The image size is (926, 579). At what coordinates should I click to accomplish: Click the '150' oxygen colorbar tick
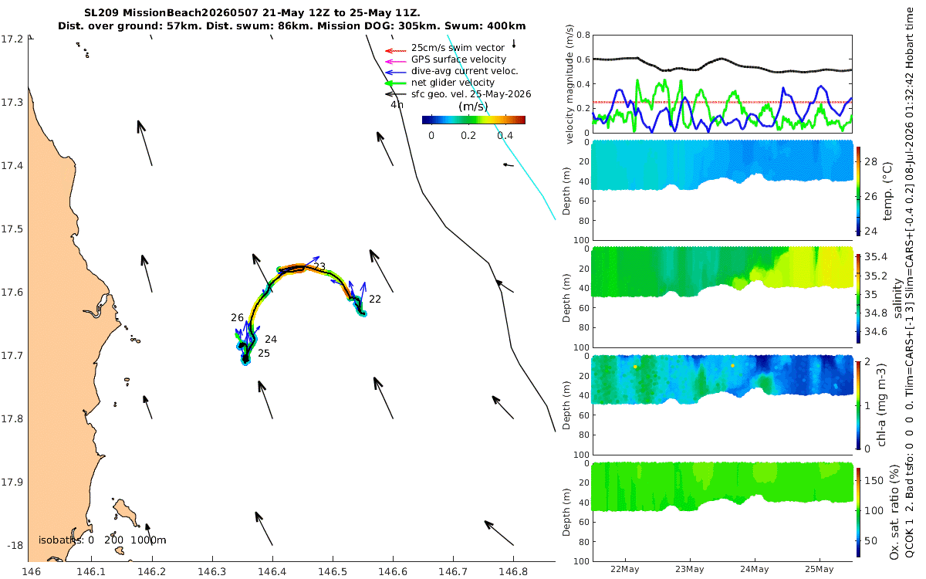[x=875, y=480]
